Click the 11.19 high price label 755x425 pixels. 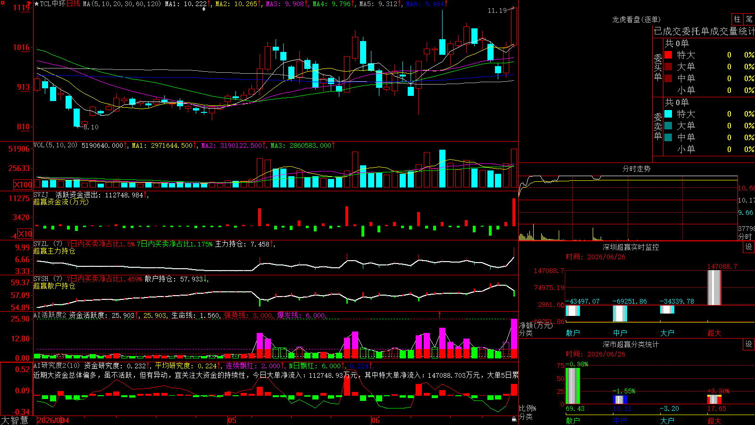497,10
